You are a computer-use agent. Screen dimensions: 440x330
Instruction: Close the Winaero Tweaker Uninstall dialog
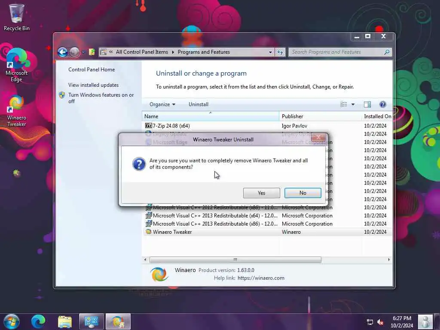(318, 137)
